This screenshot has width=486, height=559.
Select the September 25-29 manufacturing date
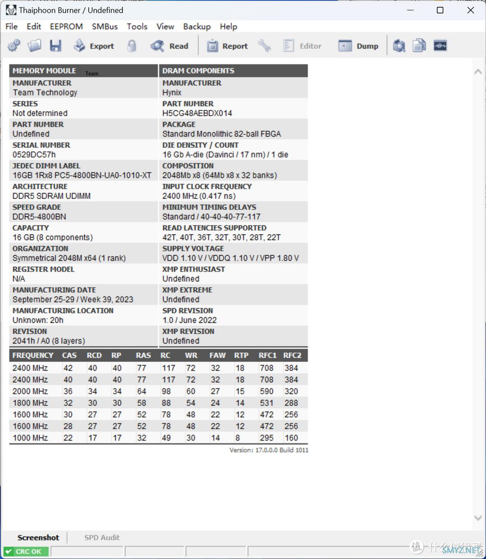coord(73,300)
